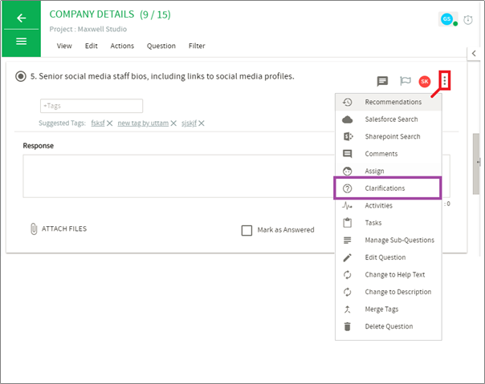This screenshot has height=384, width=485.
Task: Click the three-dot more options icon
Action: pos(445,81)
